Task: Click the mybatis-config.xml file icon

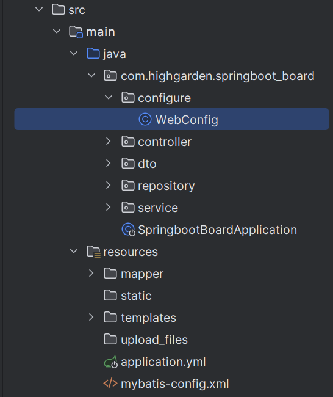Action: (x=110, y=384)
